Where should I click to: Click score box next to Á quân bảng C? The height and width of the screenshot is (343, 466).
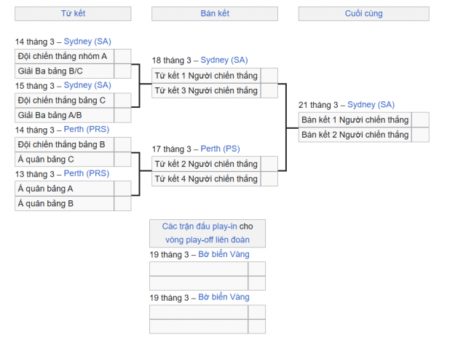(123, 159)
